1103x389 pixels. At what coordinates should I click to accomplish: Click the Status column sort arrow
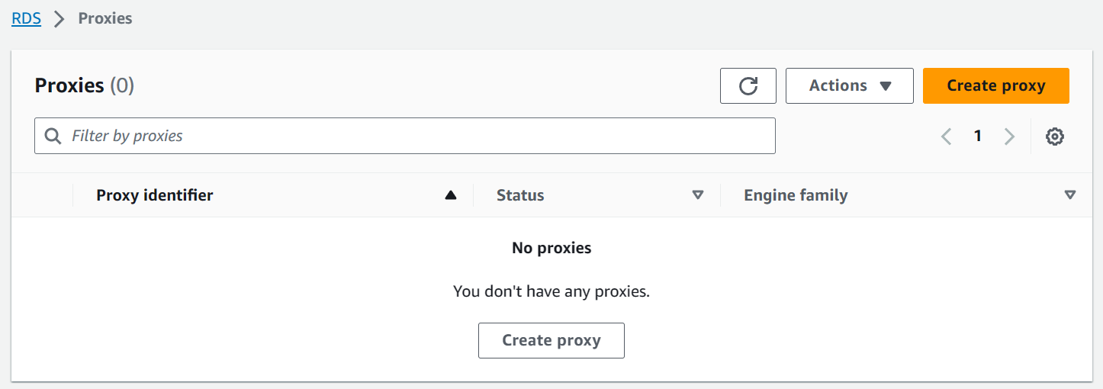click(x=697, y=195)
